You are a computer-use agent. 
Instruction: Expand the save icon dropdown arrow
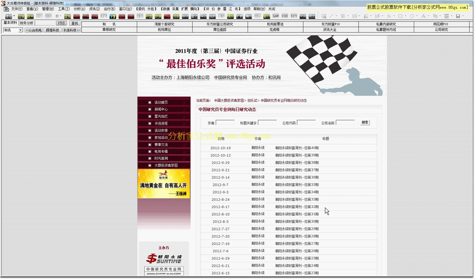(x=463, y=16)
